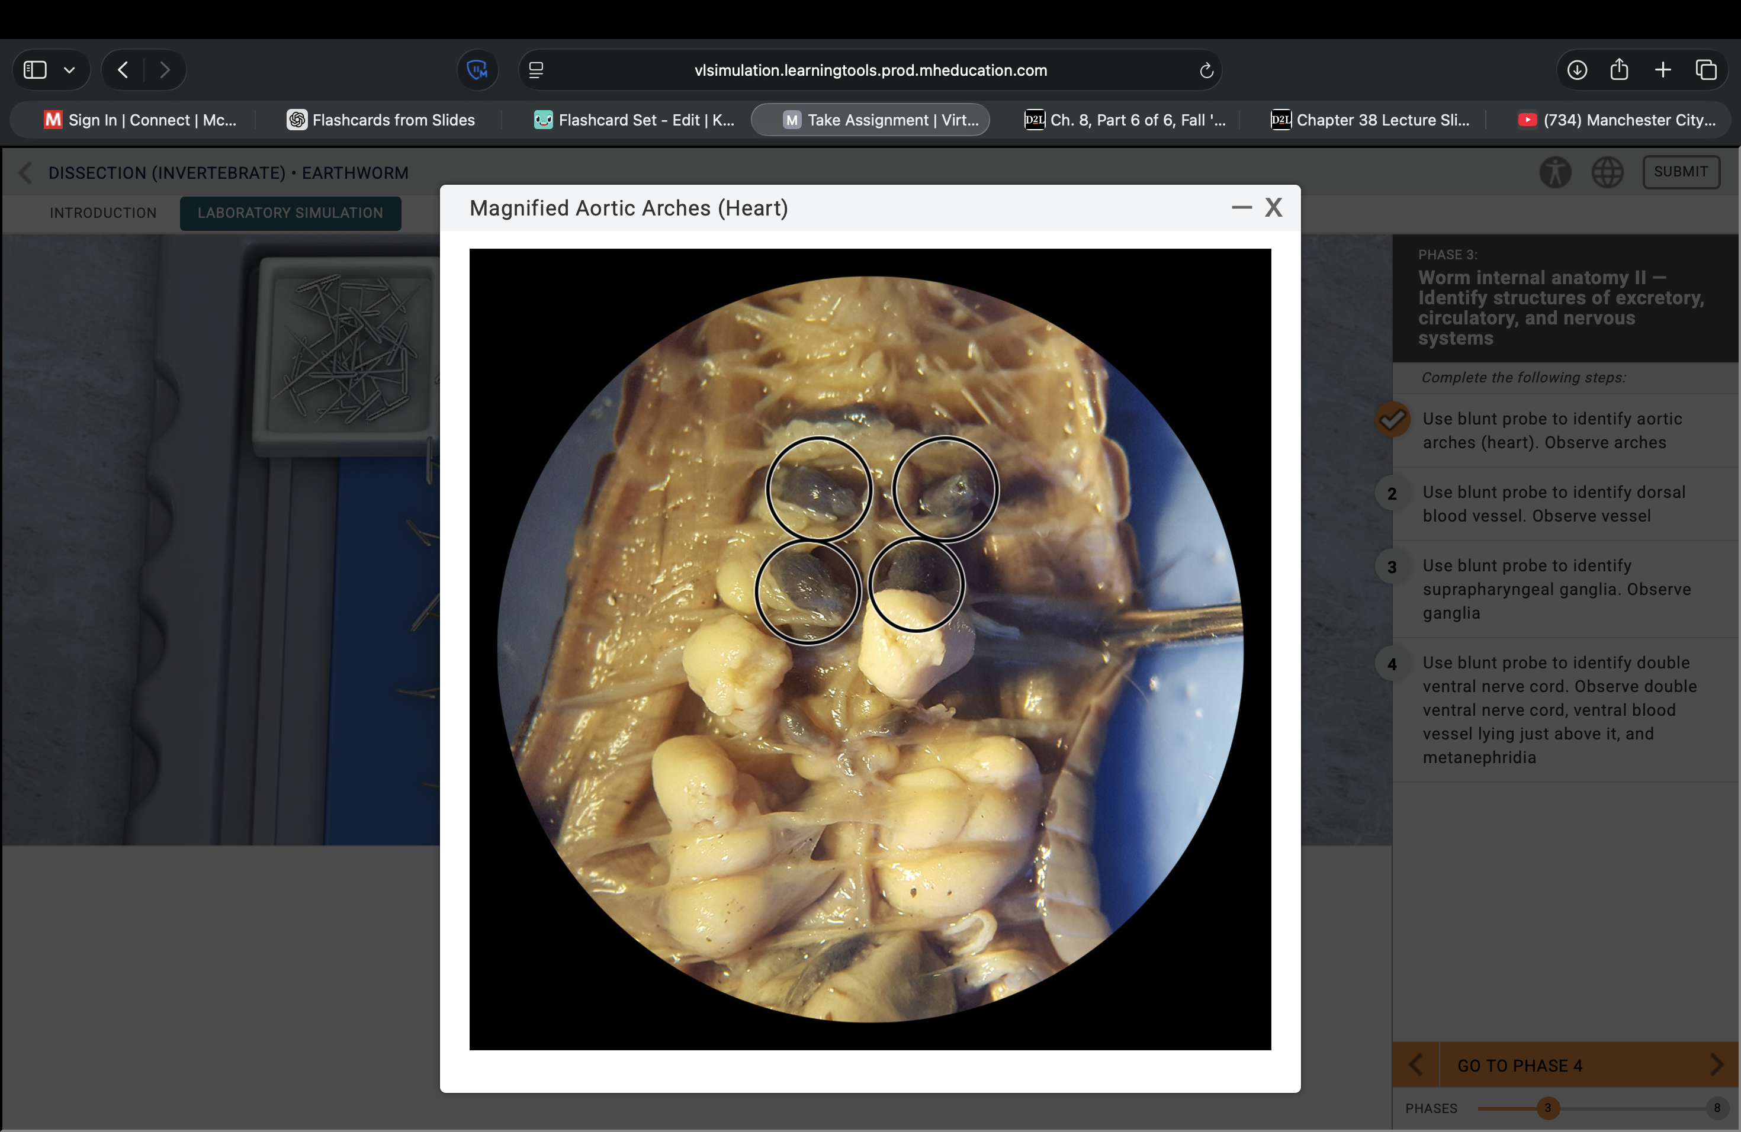Click the privacy shield icon

(x=477, y=70)
